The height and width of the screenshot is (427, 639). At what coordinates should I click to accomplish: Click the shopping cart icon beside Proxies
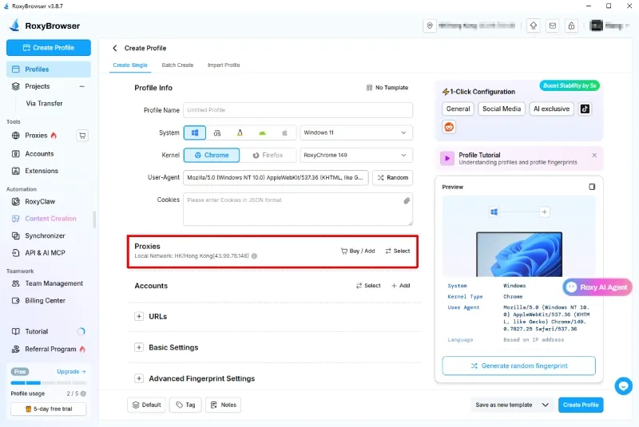coord(82,135)
